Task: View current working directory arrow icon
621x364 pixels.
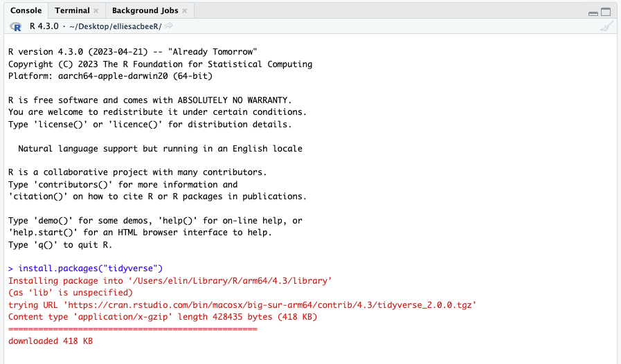Action: pyautogui.click(x=169, y=26)
